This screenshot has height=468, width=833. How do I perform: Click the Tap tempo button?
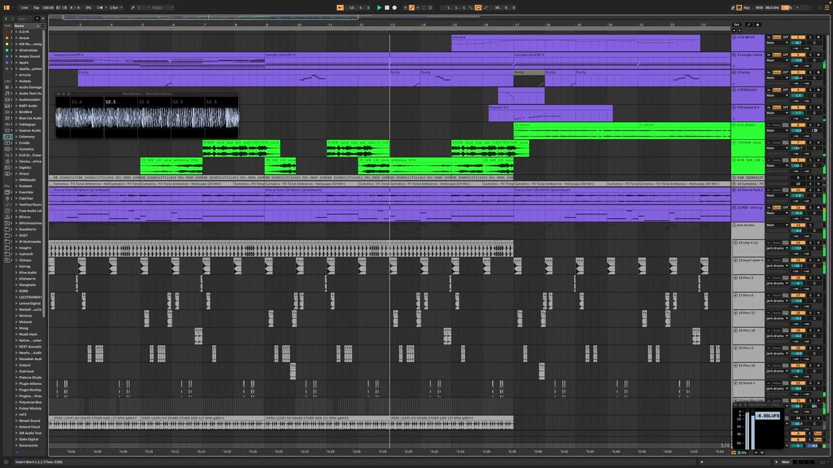point(36,7)
